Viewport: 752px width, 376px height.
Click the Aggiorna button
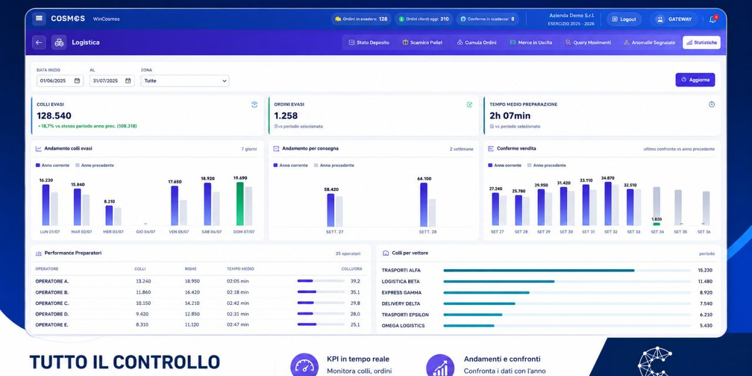tap(695, 80)
